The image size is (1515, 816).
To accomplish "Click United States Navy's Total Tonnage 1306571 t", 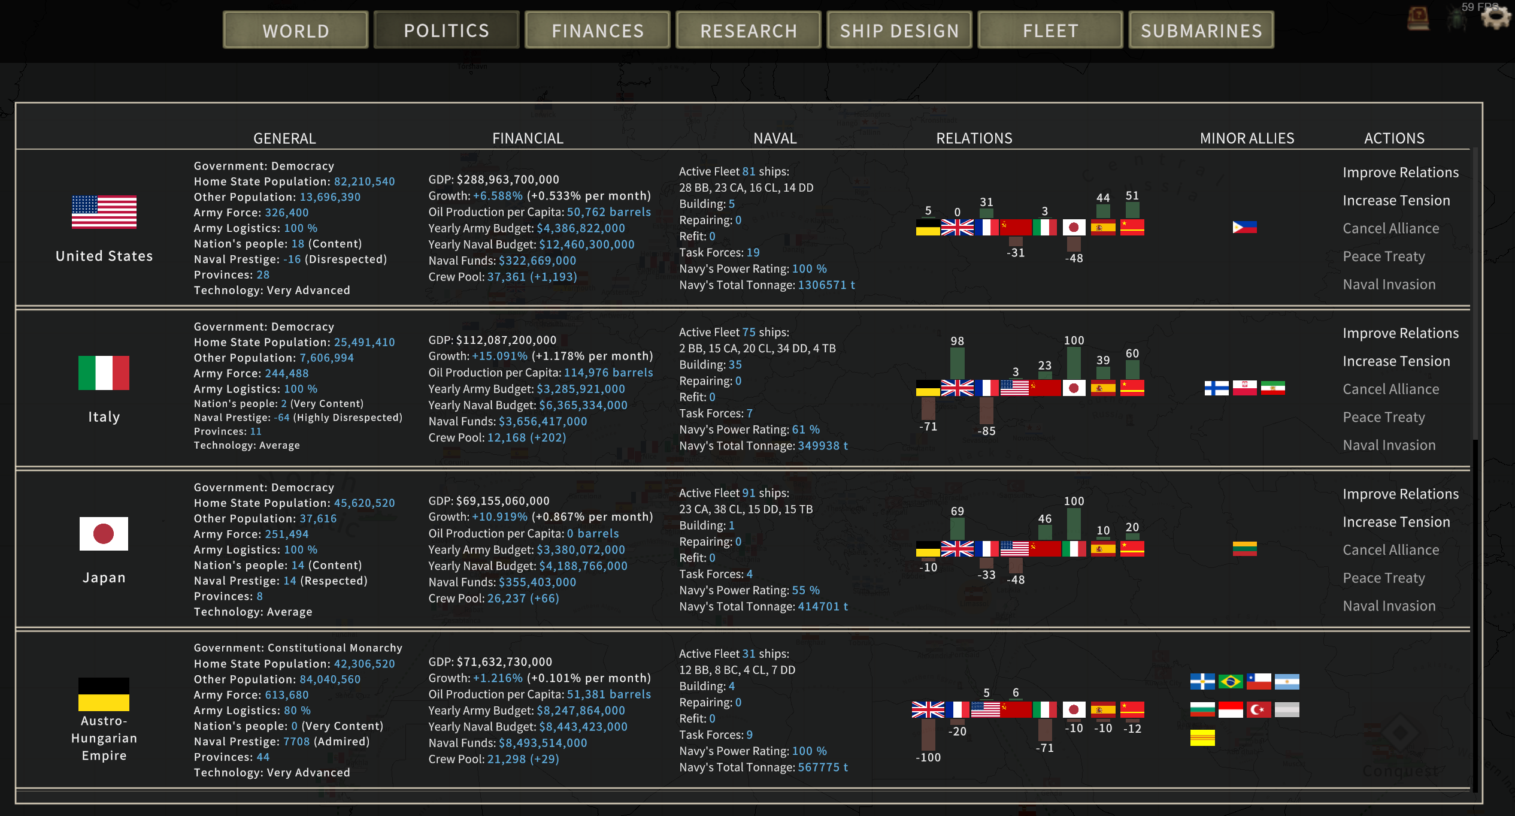I will pyautogui.click(x=766, y=285).
